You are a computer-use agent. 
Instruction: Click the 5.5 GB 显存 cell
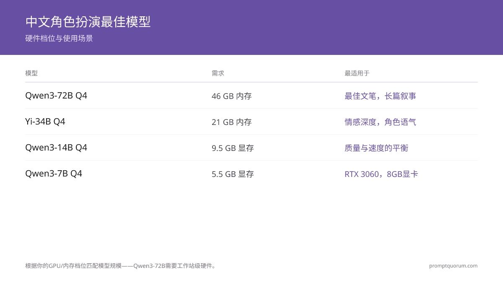(233, 174)
